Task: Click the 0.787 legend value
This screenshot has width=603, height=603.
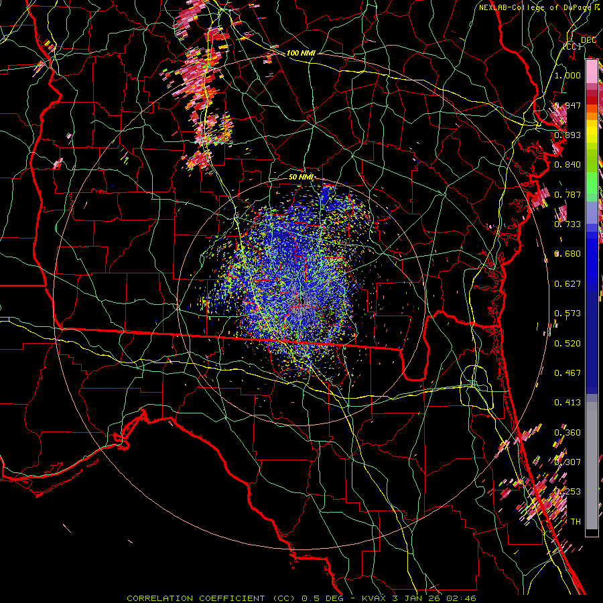Action: tap(567, 194)
